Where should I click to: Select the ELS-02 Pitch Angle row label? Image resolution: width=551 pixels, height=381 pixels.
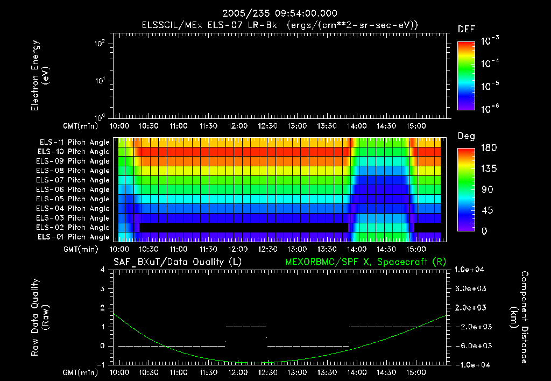(x=73, y=228)
